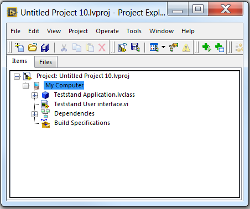The height and width of the screenshot is (209, 250).
Task: Click the Open Project folder icon
Action: click(x=33, y=48)
